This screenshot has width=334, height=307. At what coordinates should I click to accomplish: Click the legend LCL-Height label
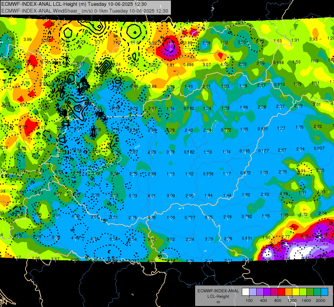tap(218, 296)
